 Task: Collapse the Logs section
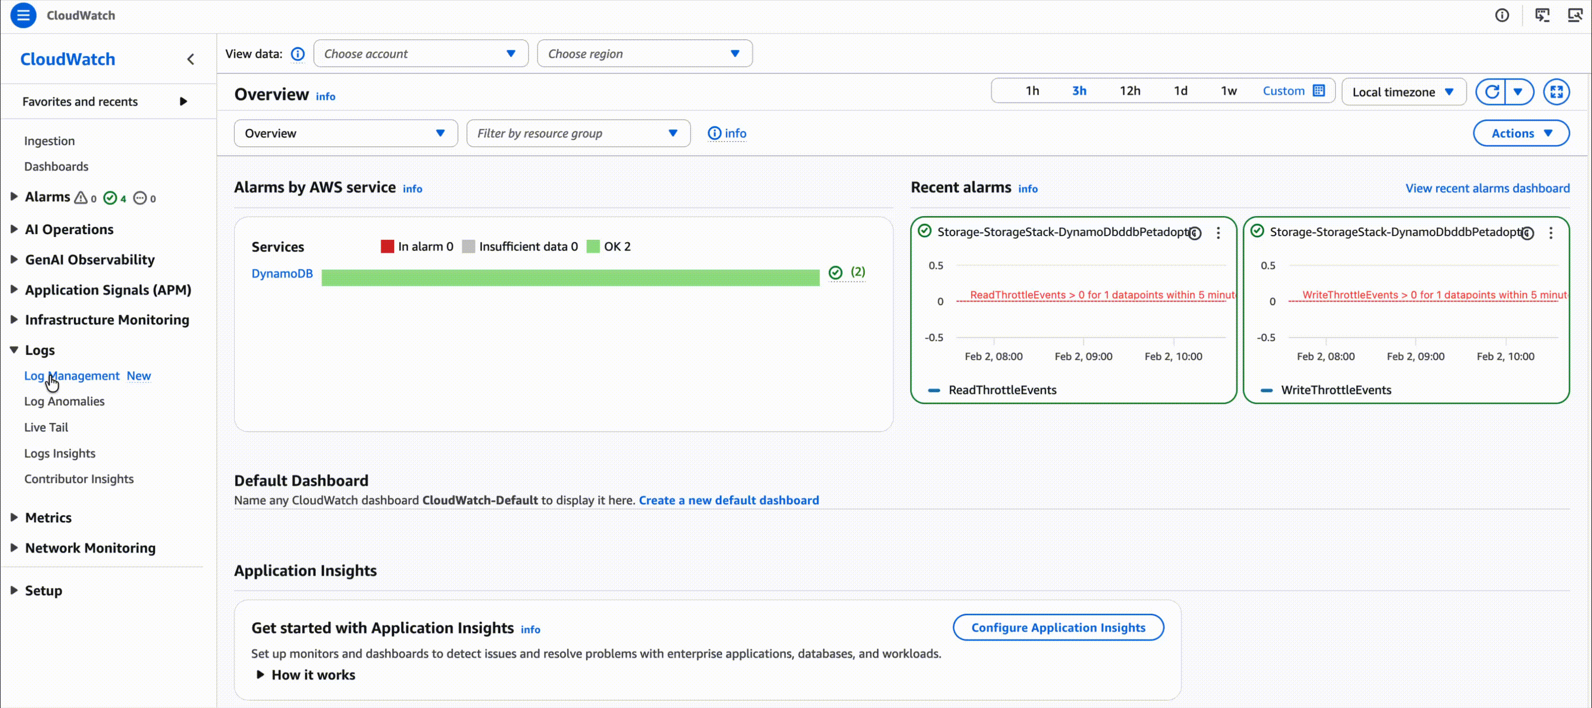coord(14,350)
